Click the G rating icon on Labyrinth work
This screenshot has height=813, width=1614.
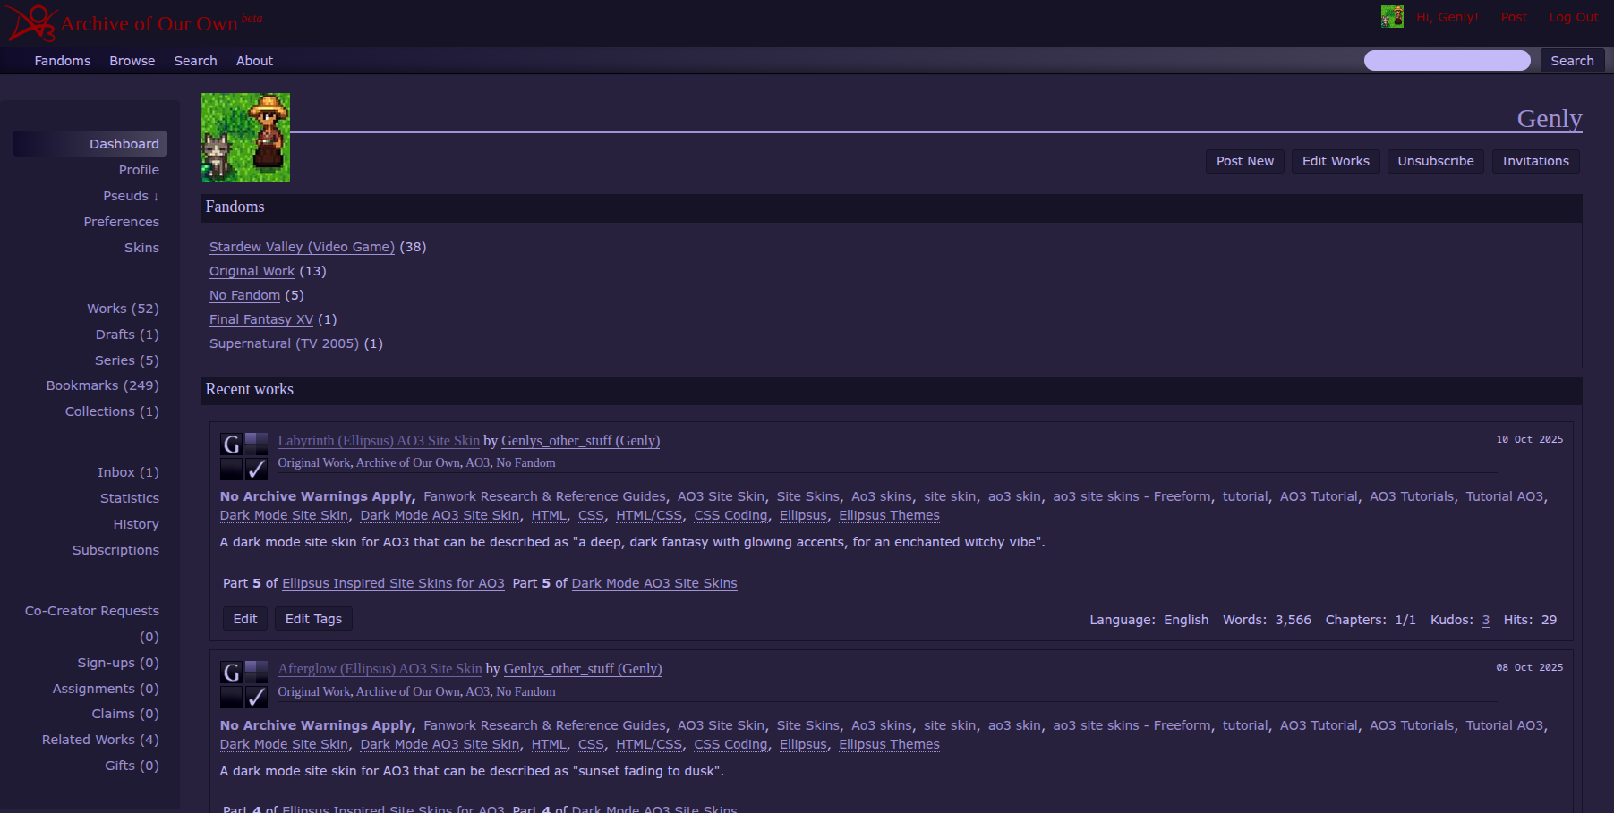232,445
